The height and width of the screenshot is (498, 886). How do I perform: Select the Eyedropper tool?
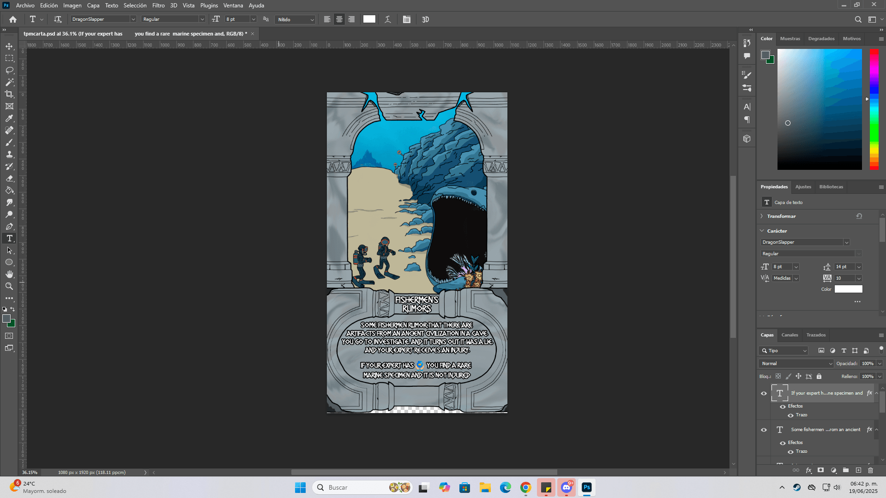pos(9,118)
